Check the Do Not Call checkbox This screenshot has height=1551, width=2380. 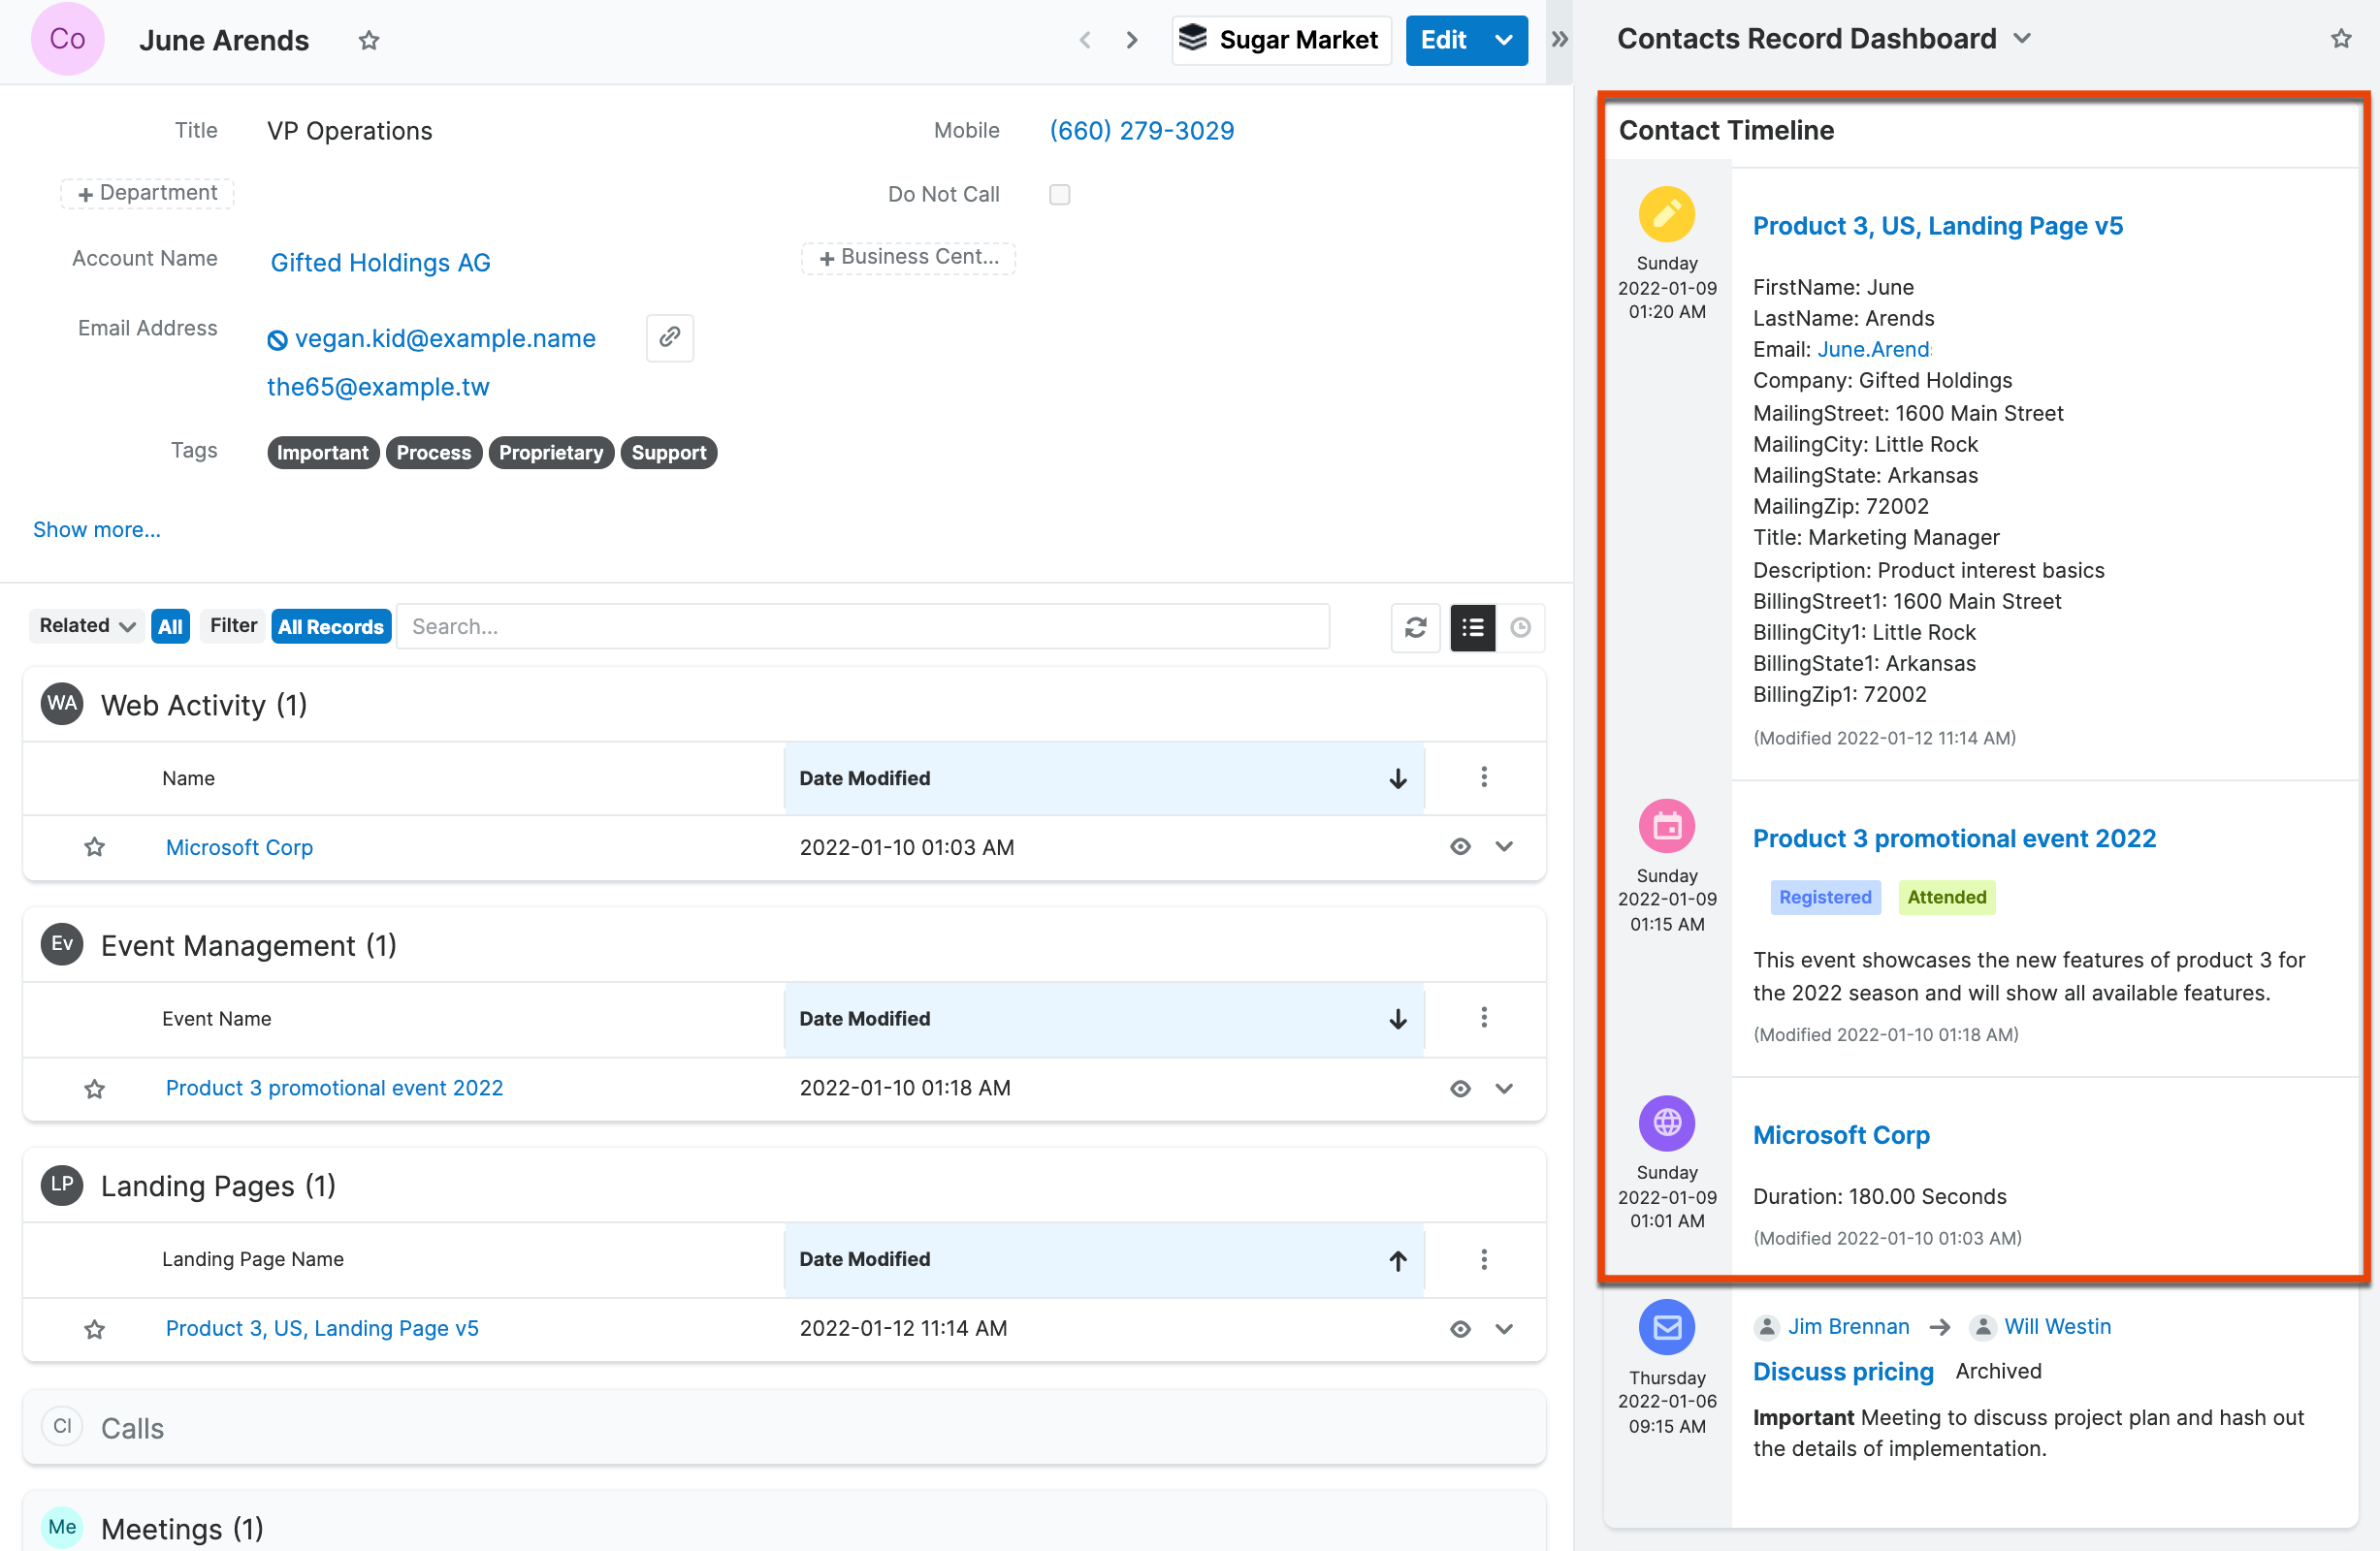click(x=1059, y=194)
